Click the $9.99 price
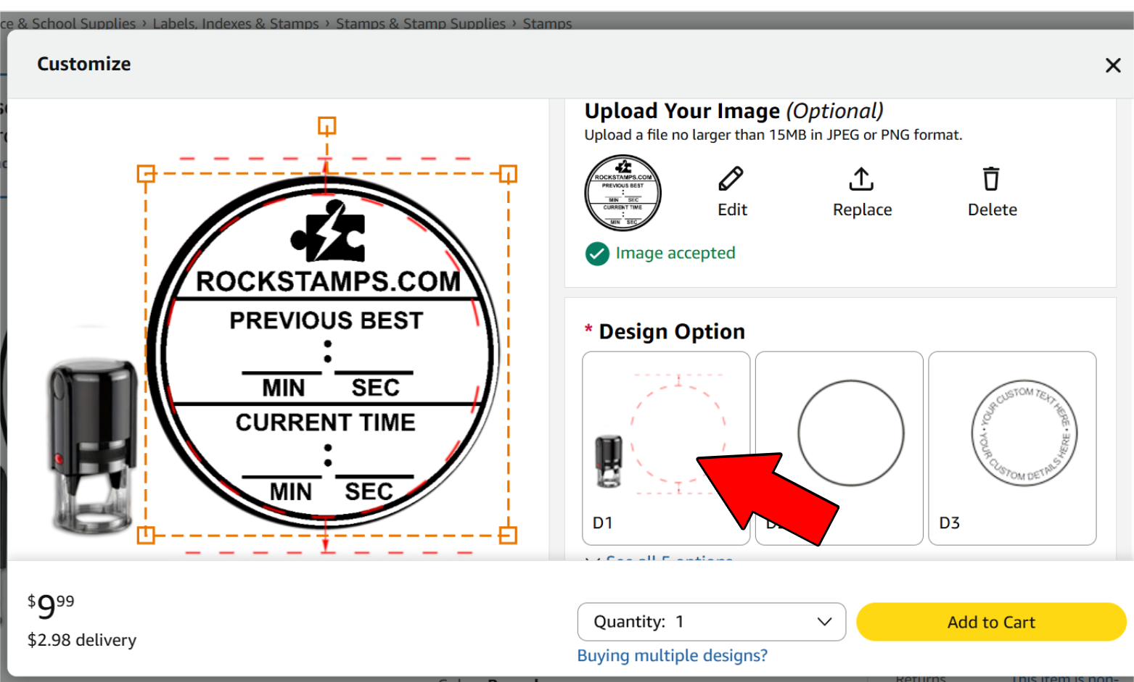The width and height of the screenshot is (1134, 682). (x=51, y=606)
